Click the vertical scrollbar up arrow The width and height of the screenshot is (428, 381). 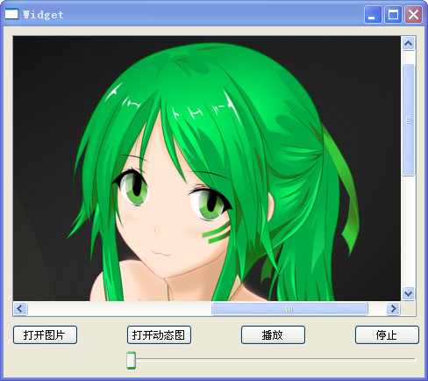[408, 44]
